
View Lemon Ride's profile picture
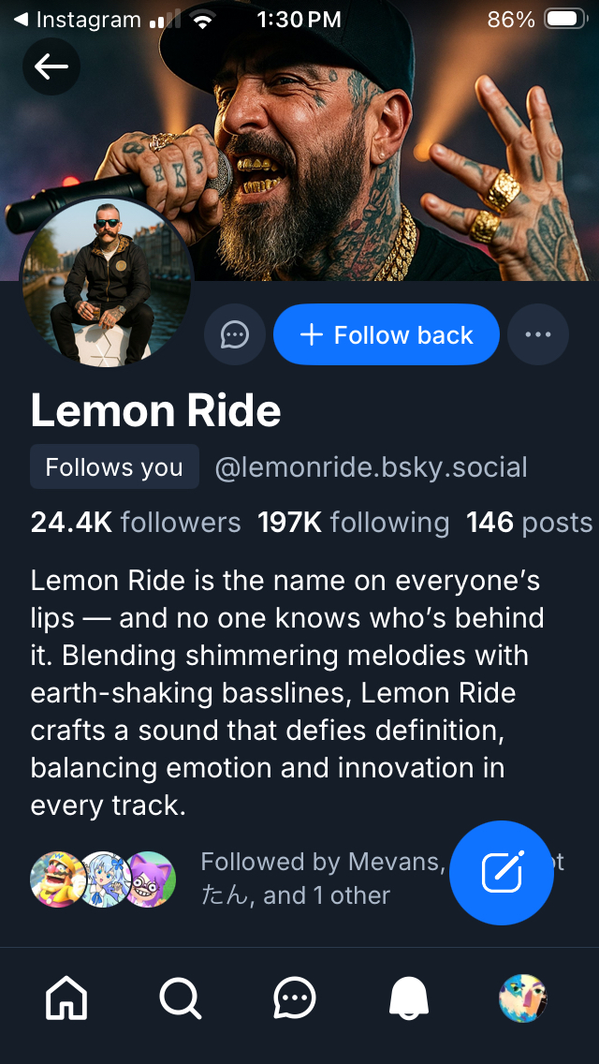106,281
